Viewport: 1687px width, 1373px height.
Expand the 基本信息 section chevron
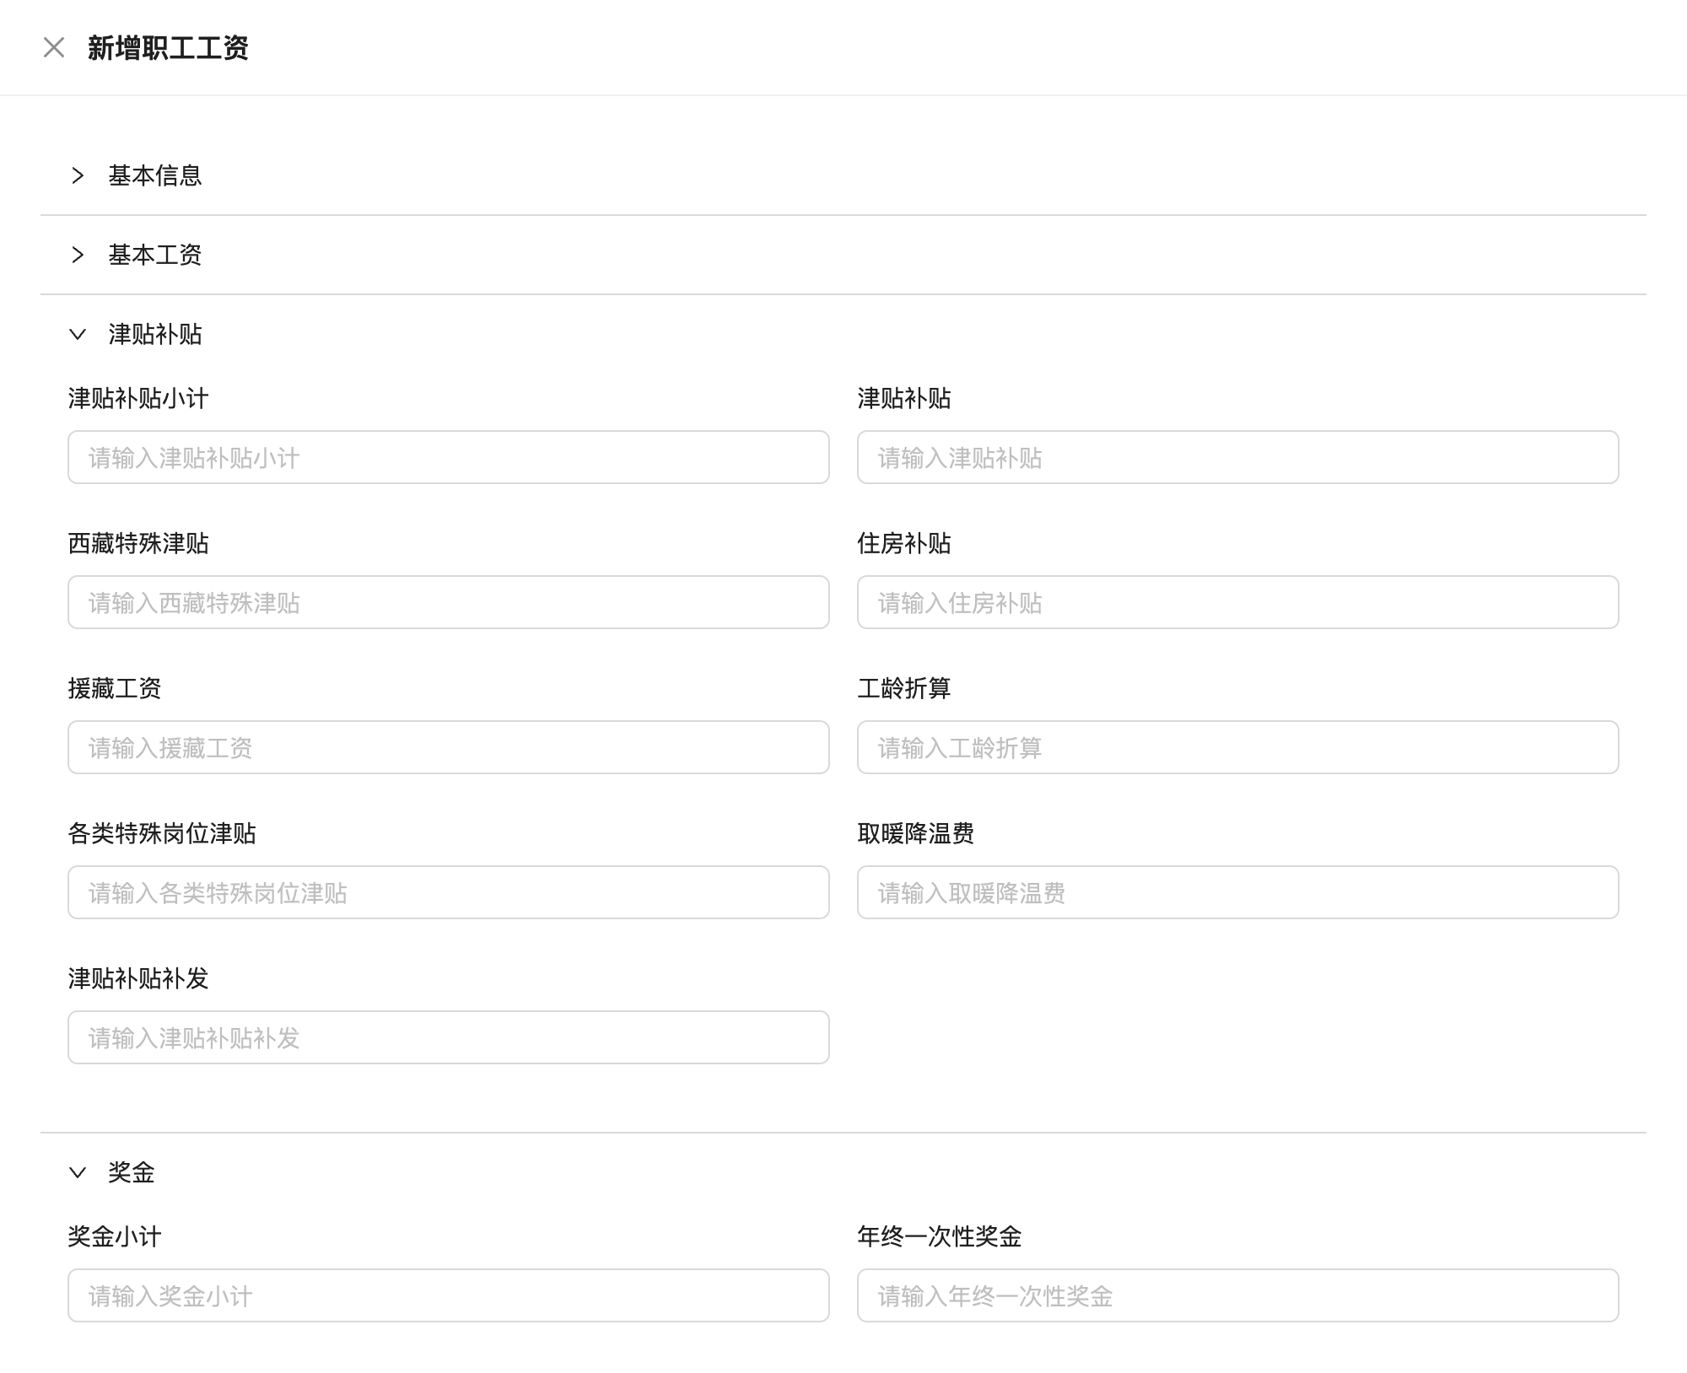tap(78, 175)
